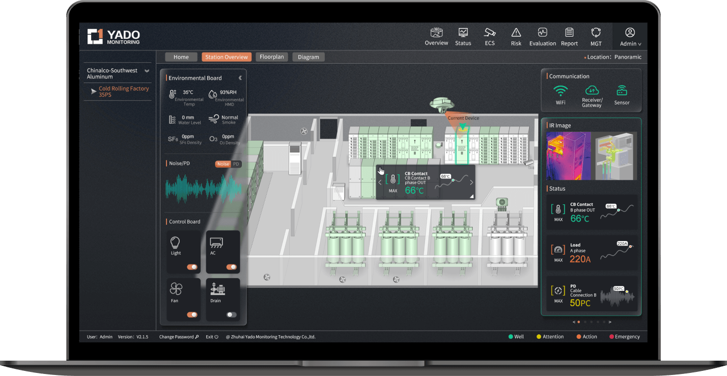Screen dimensions: 727x376
Task: Collapse the Environmental Board panel
Action: point(240,78)
